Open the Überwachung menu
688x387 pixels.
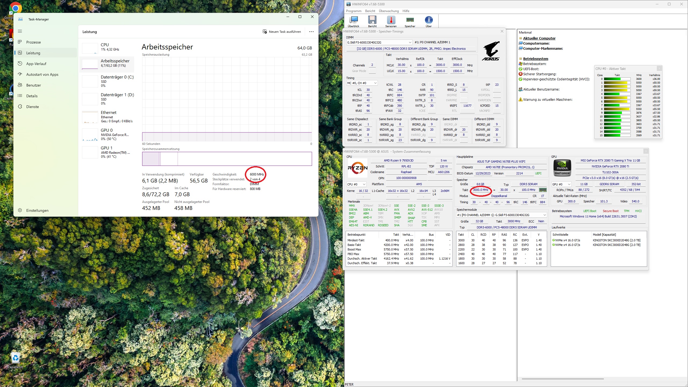[389, 11]
